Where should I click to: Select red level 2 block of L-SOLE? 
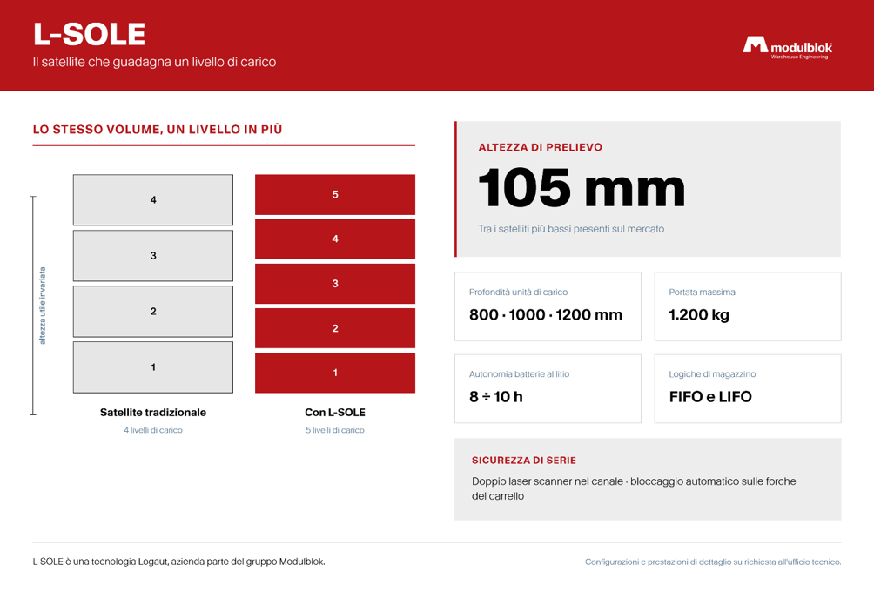[335, 328]
